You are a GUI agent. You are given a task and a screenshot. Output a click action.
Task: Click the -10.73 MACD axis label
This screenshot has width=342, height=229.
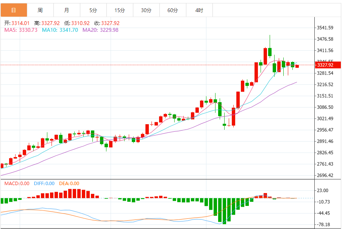click(323, 202)
